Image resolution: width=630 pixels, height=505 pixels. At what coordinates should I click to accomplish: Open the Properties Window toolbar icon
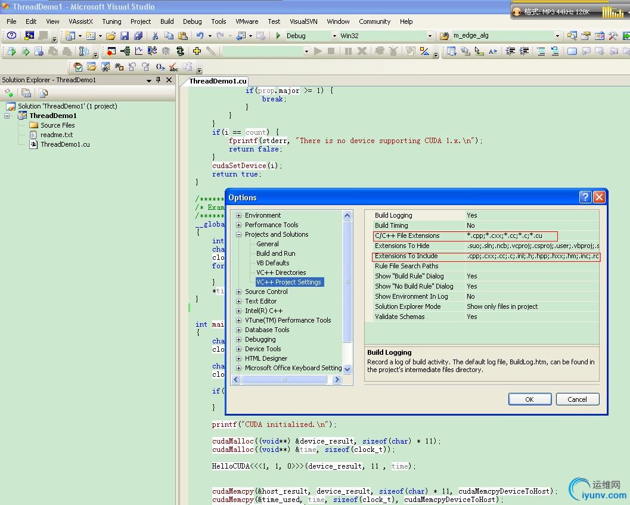pos(586,36)
